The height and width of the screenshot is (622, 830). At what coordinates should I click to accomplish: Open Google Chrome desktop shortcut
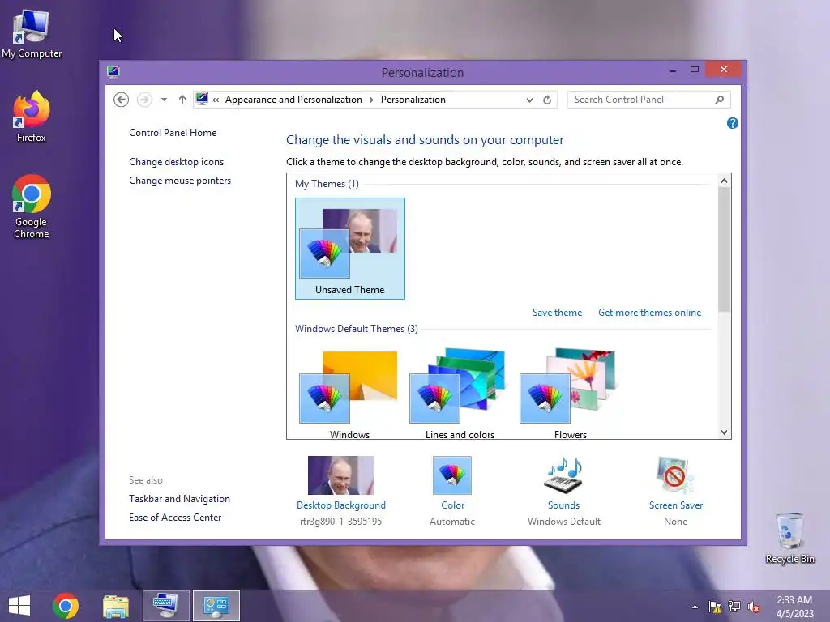click(32, 207)
